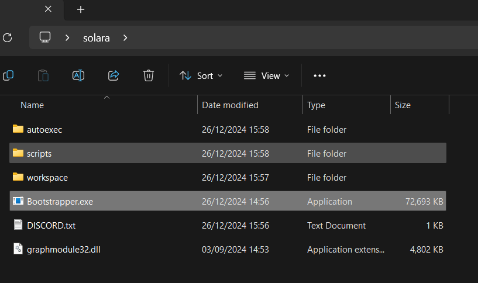Click the Rename icon in toolbar
This screenshot has width=478, height=283.
click(x=78, y=75)
